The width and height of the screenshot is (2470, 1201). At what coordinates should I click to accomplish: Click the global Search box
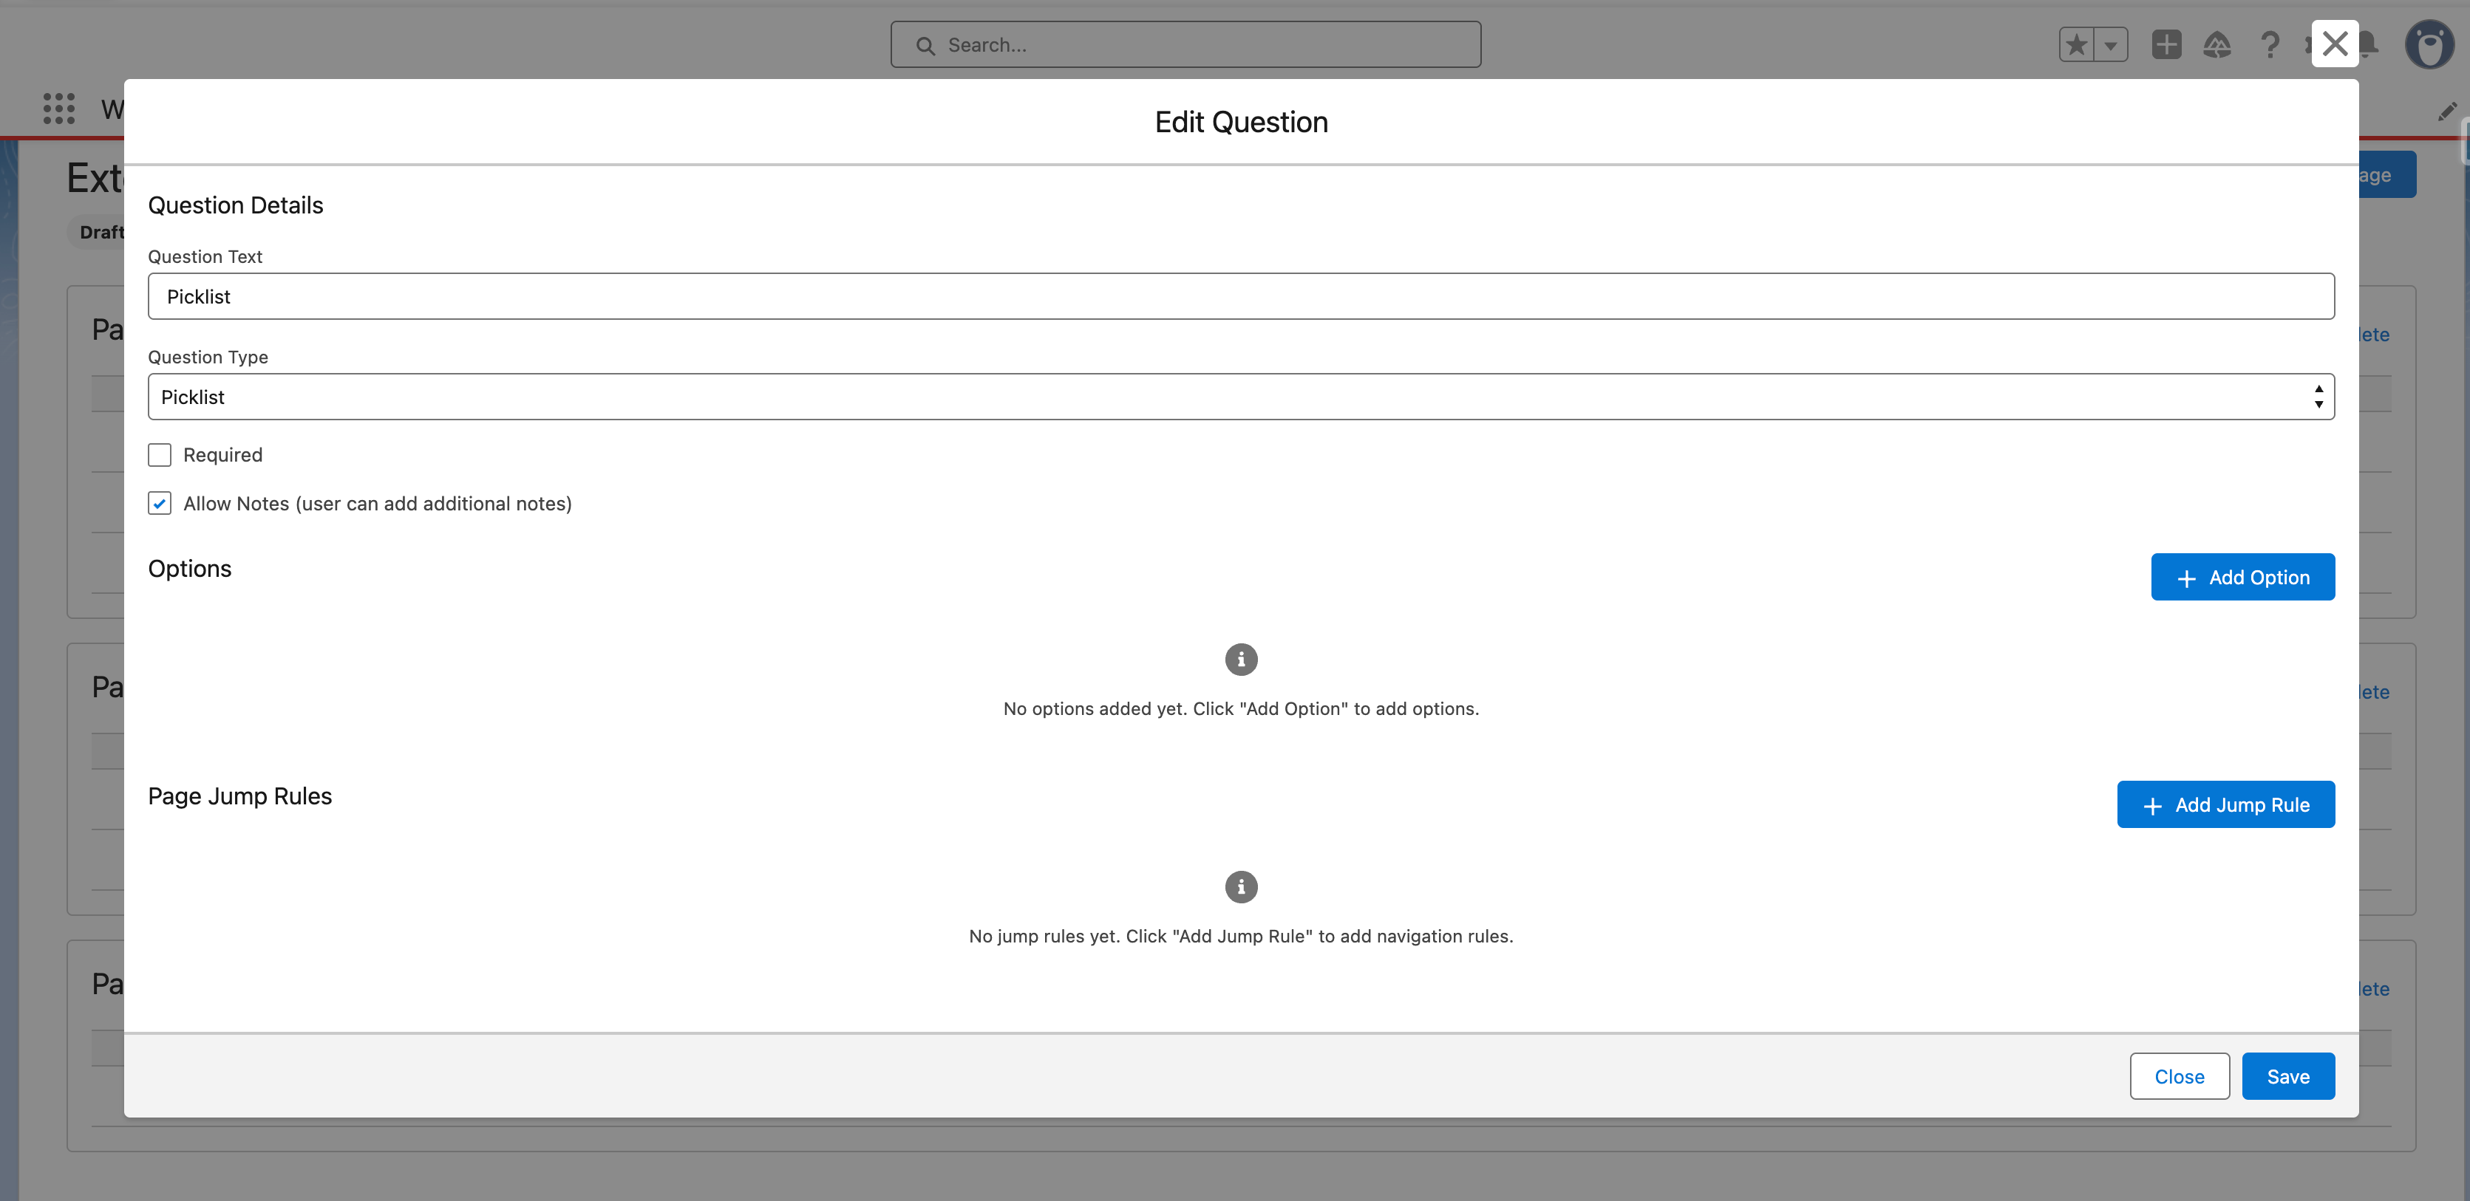1185,45
